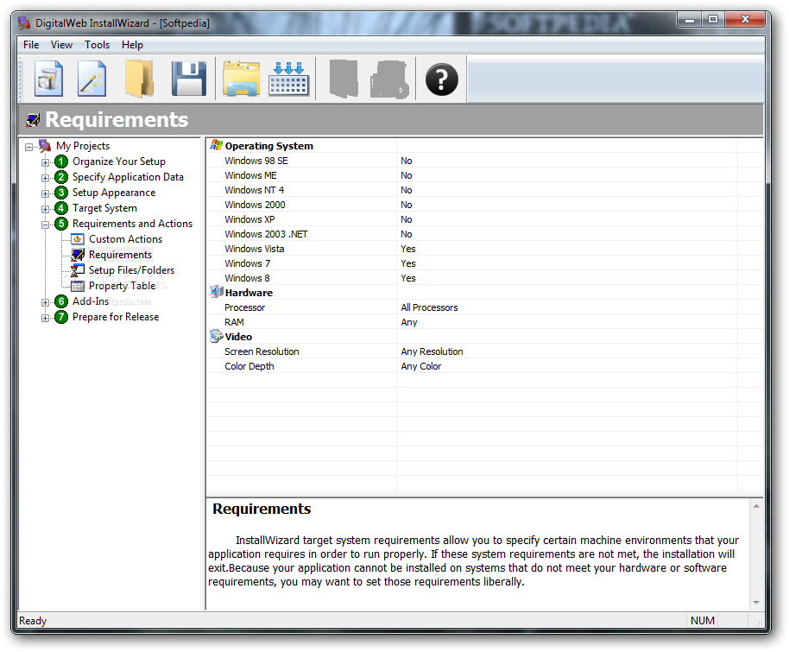Click green step 7 circle icon
Screen dimensions: 789x652
tap(61, 317)
